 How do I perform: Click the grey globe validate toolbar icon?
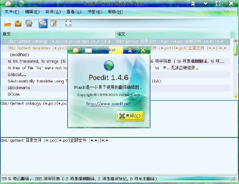[x=29, y=23]
